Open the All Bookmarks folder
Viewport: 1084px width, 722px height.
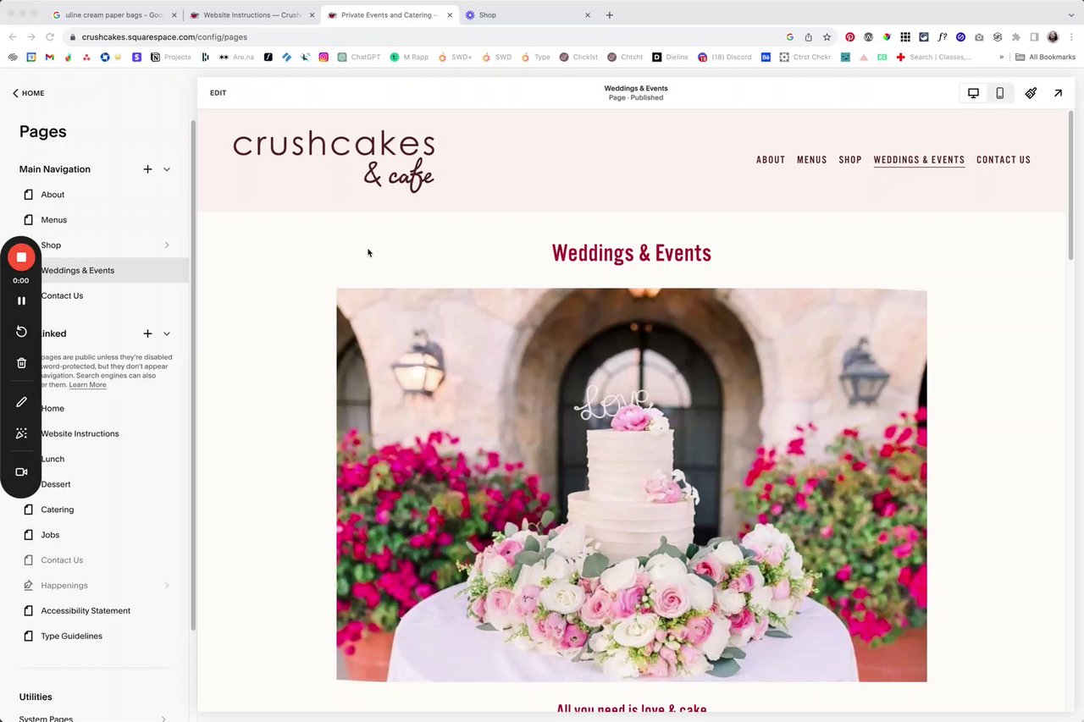pos(1045,58)
